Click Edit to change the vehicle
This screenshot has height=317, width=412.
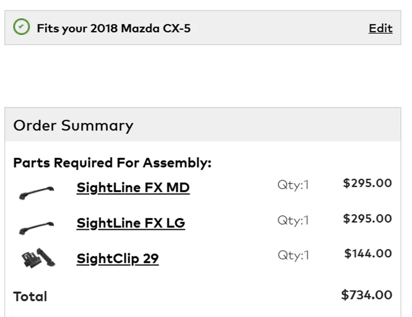pyautogui.click(x=380, y=28)
